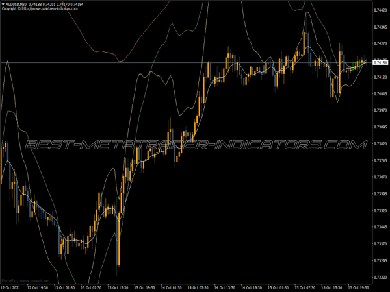Click the pointzero-indicator.com copyright line

tap(40, 8)
